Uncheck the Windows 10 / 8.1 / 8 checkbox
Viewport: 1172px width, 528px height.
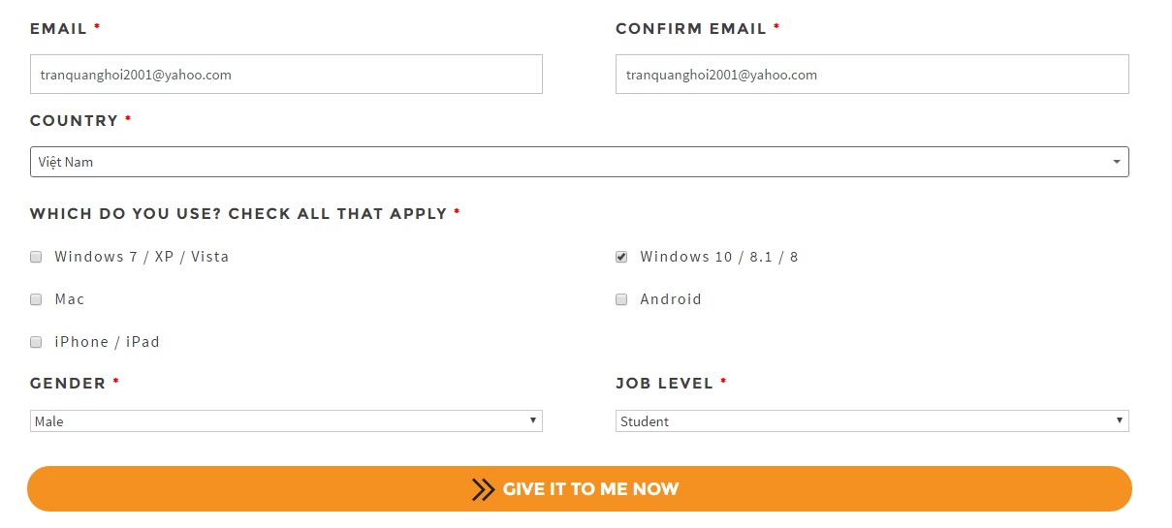click(x=621, y=257)
